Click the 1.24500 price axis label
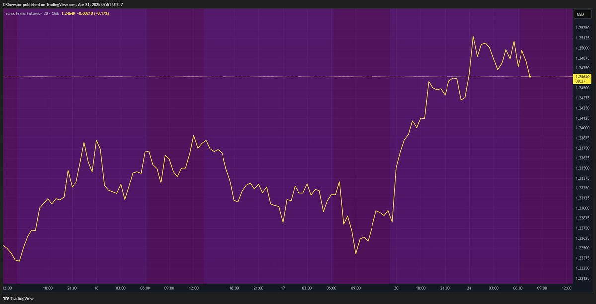This screenshot has height=304, width=596. 582,88
